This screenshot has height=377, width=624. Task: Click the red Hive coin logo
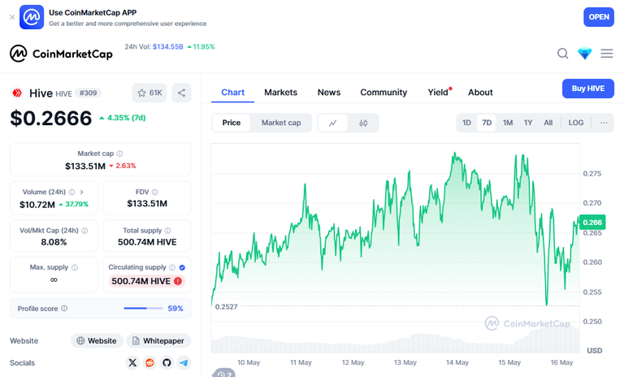pyautogui.click(x=17, y=93)
